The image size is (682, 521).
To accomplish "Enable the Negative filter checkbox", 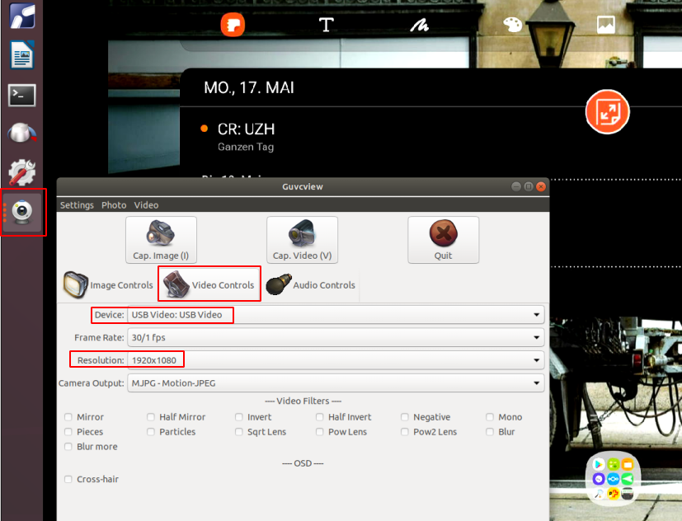I will pos(405,417).
